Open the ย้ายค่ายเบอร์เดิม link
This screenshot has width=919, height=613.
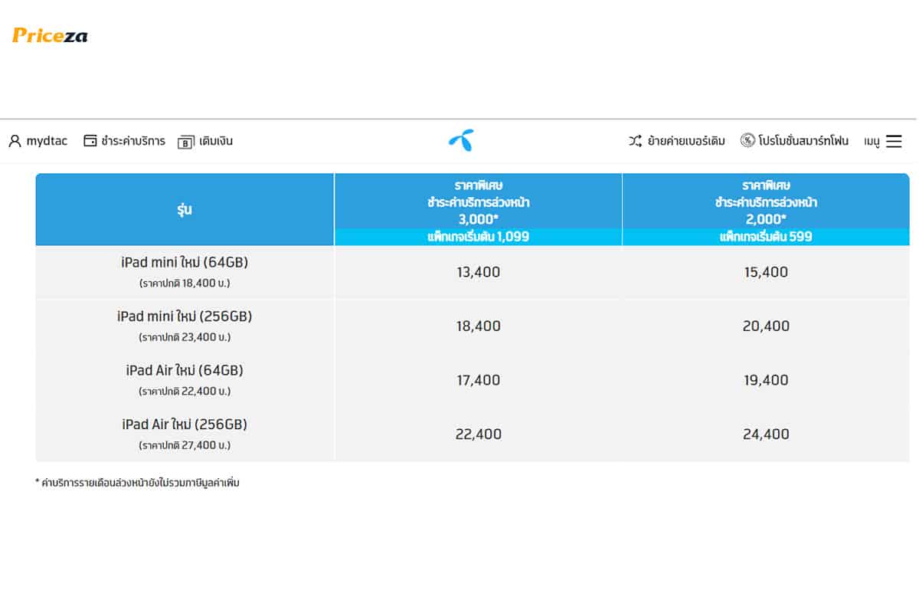pyautogui.click(x=686, y=141)
